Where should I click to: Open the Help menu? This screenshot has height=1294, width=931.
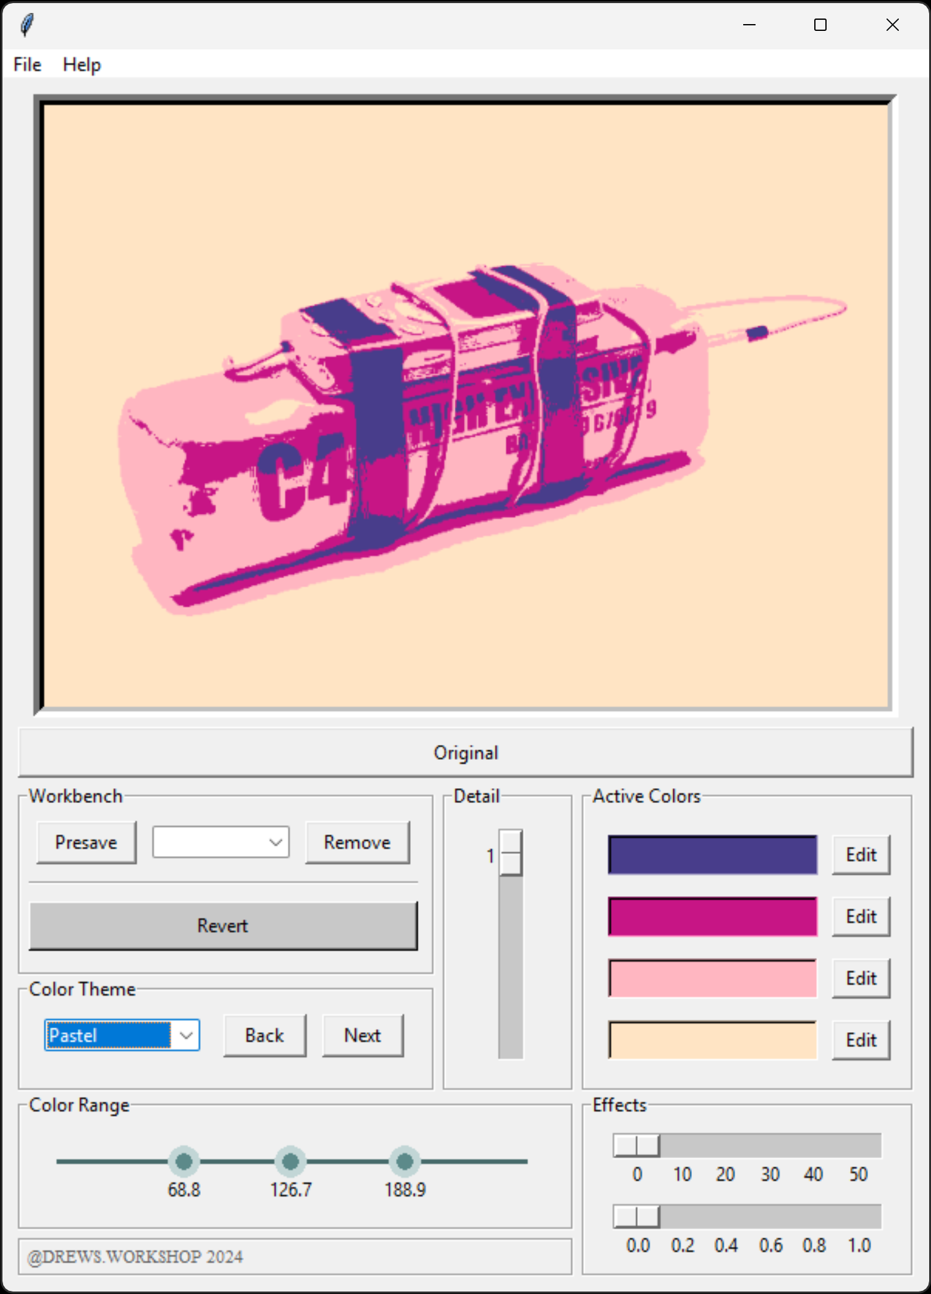(x=82, y=65)
